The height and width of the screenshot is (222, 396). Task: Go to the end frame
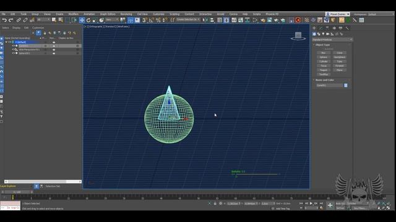pos(321,203)
